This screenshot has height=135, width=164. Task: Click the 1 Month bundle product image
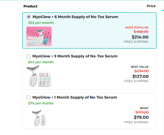(x=39, y=117)
